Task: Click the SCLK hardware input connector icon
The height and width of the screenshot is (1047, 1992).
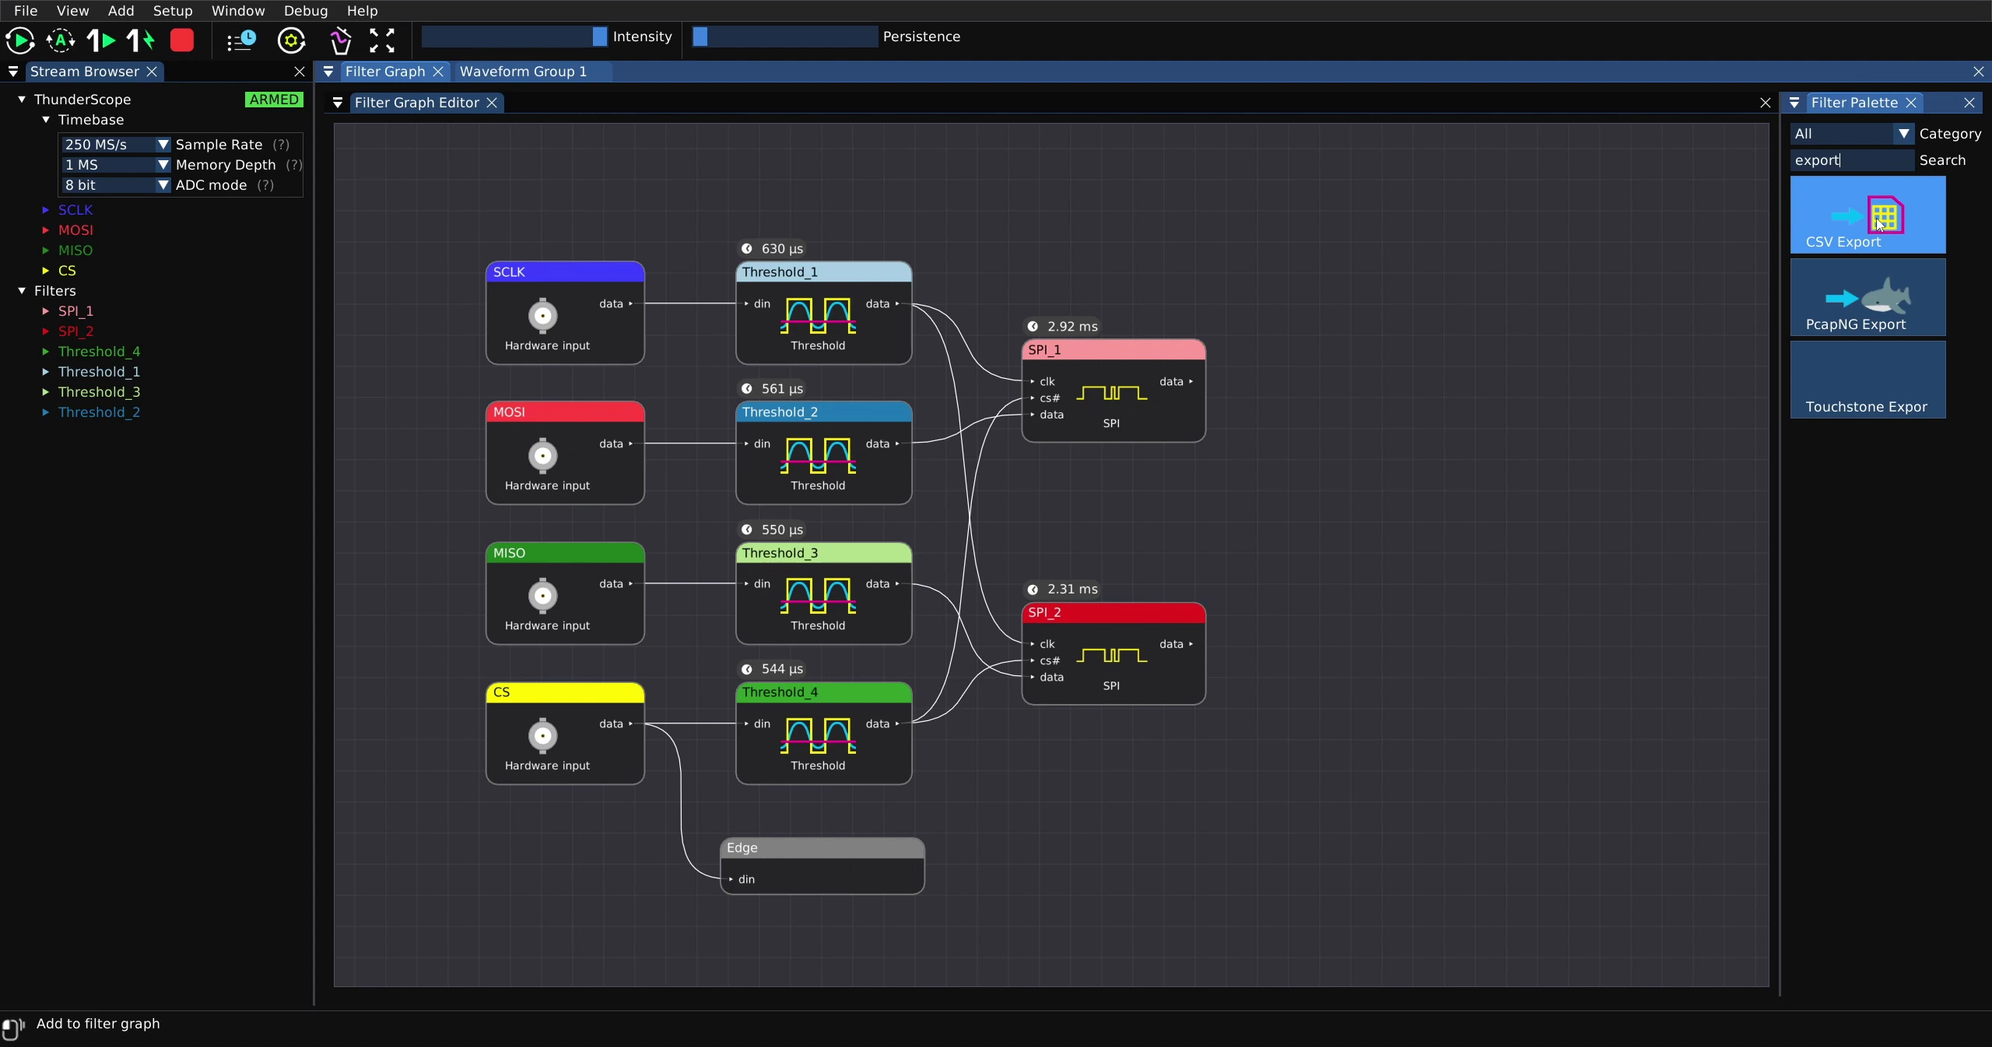Action: click(543, 316)
